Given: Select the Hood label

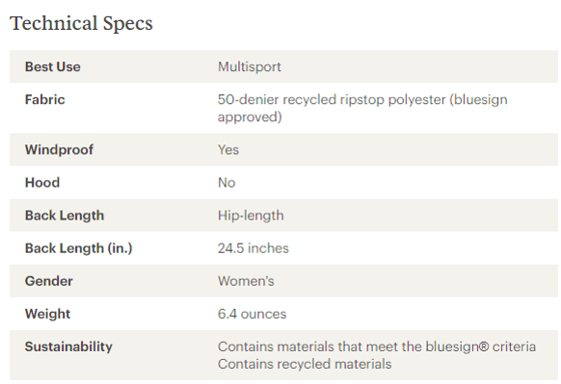Looking at the screenshot, I should coord(42,183).
